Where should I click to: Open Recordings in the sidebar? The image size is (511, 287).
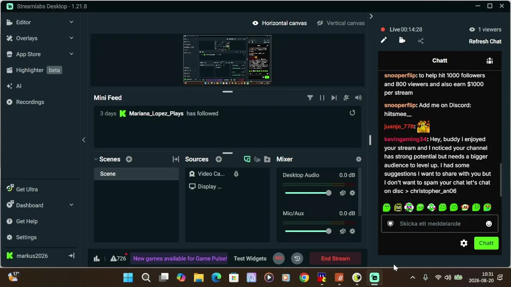tap(30, 102)
